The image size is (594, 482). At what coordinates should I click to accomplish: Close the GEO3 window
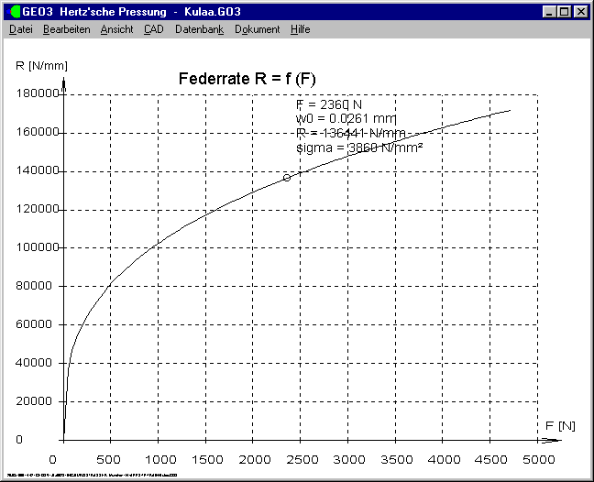tap(580, 12)
